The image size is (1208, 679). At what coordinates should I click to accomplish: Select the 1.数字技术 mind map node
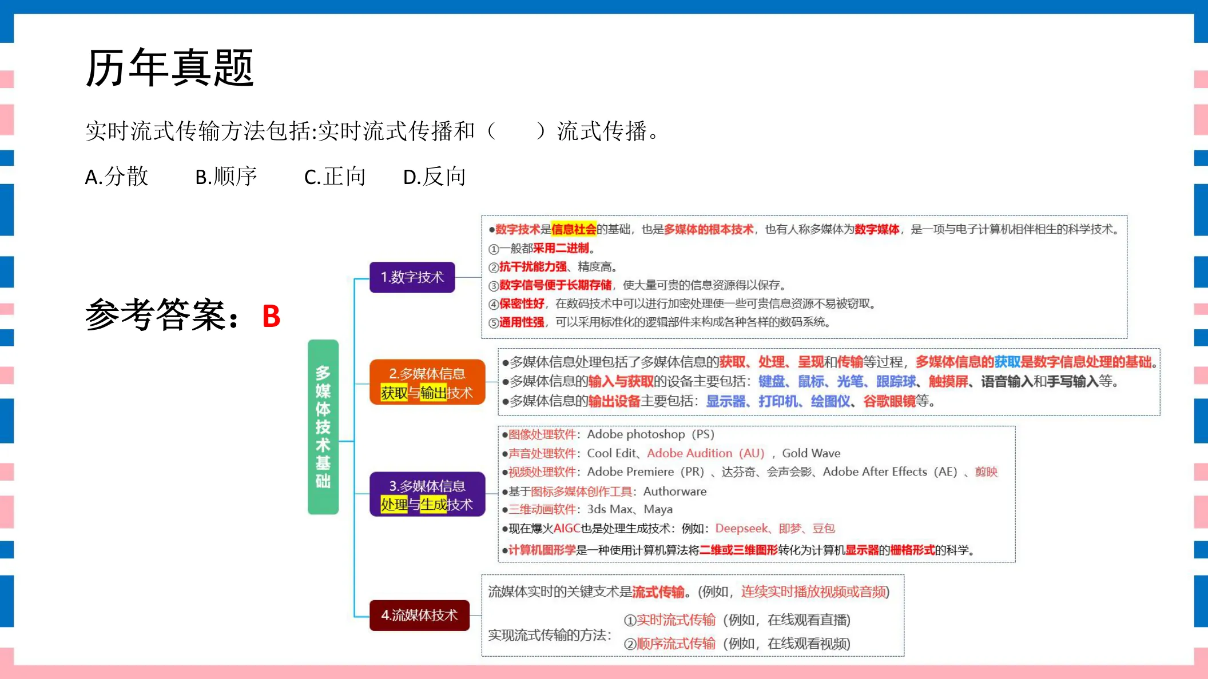[412, 277]
